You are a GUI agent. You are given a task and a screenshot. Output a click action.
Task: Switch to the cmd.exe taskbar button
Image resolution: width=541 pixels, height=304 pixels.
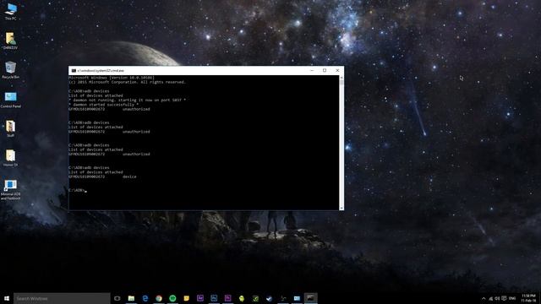[x=310, y=298]
